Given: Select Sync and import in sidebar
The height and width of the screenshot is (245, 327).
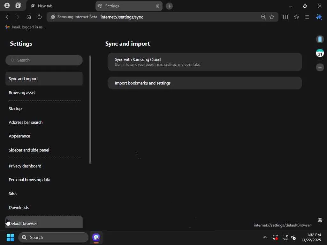Looking at the screenshot, I should [44, 78].
